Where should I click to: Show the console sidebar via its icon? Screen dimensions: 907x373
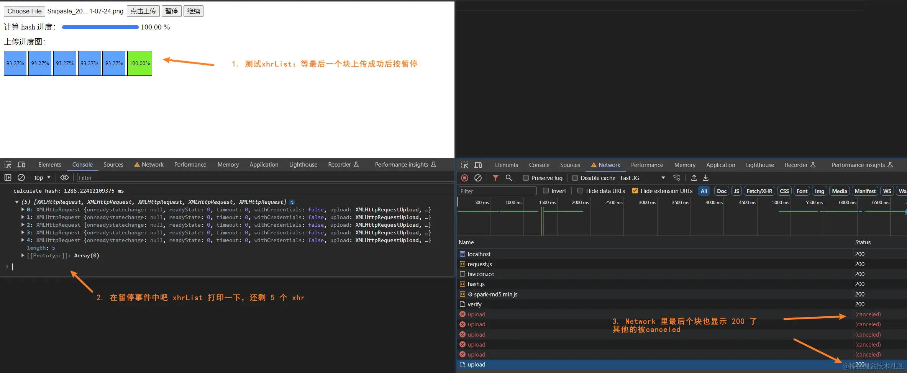click(x=8, y=178)
